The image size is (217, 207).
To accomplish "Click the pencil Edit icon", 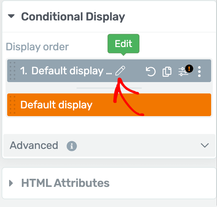I will (x=120, y=70).
